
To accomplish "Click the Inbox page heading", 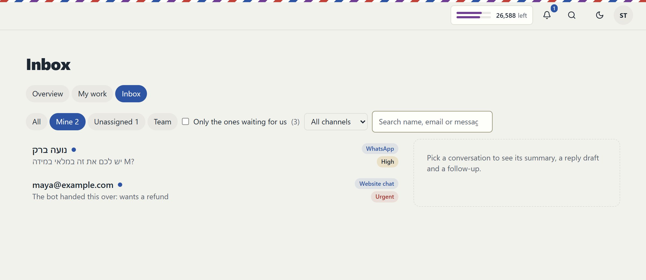I will (48, 65).
